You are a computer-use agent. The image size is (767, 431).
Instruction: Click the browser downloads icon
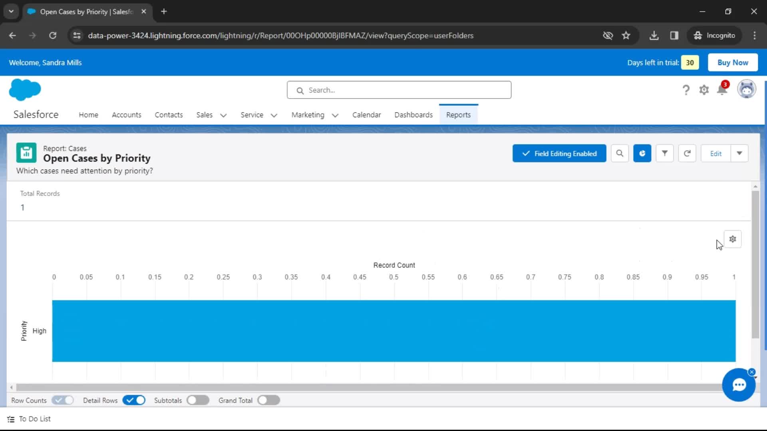point(654,36)
